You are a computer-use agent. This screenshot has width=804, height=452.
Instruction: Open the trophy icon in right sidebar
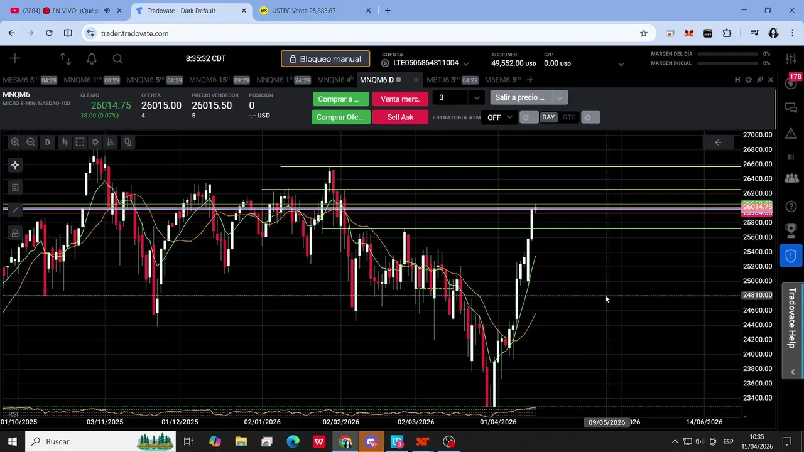coord(791,230)
